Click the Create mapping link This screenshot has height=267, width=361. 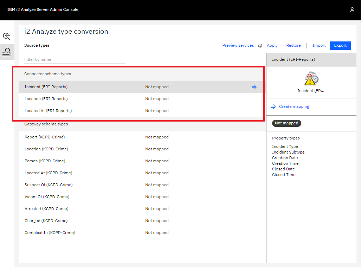click(x=294, y=106)
